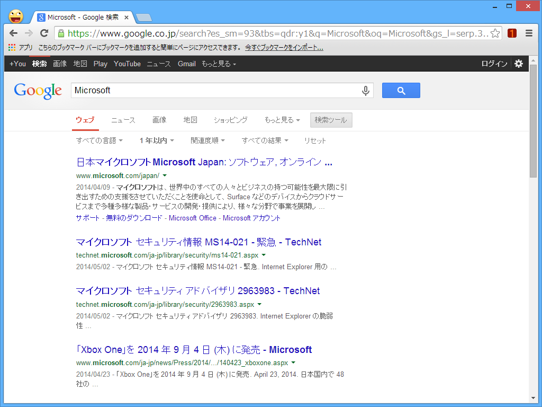
Task: Open Gmail from the top black bar
Action: tap(186, 64)
